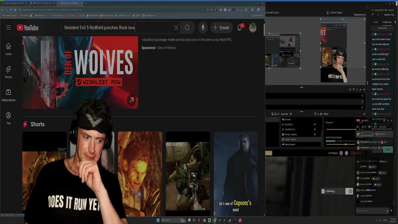Bookmark this page with the star icon
The width and height of the screenshot is (398, 224).
[x=215, y=10]
